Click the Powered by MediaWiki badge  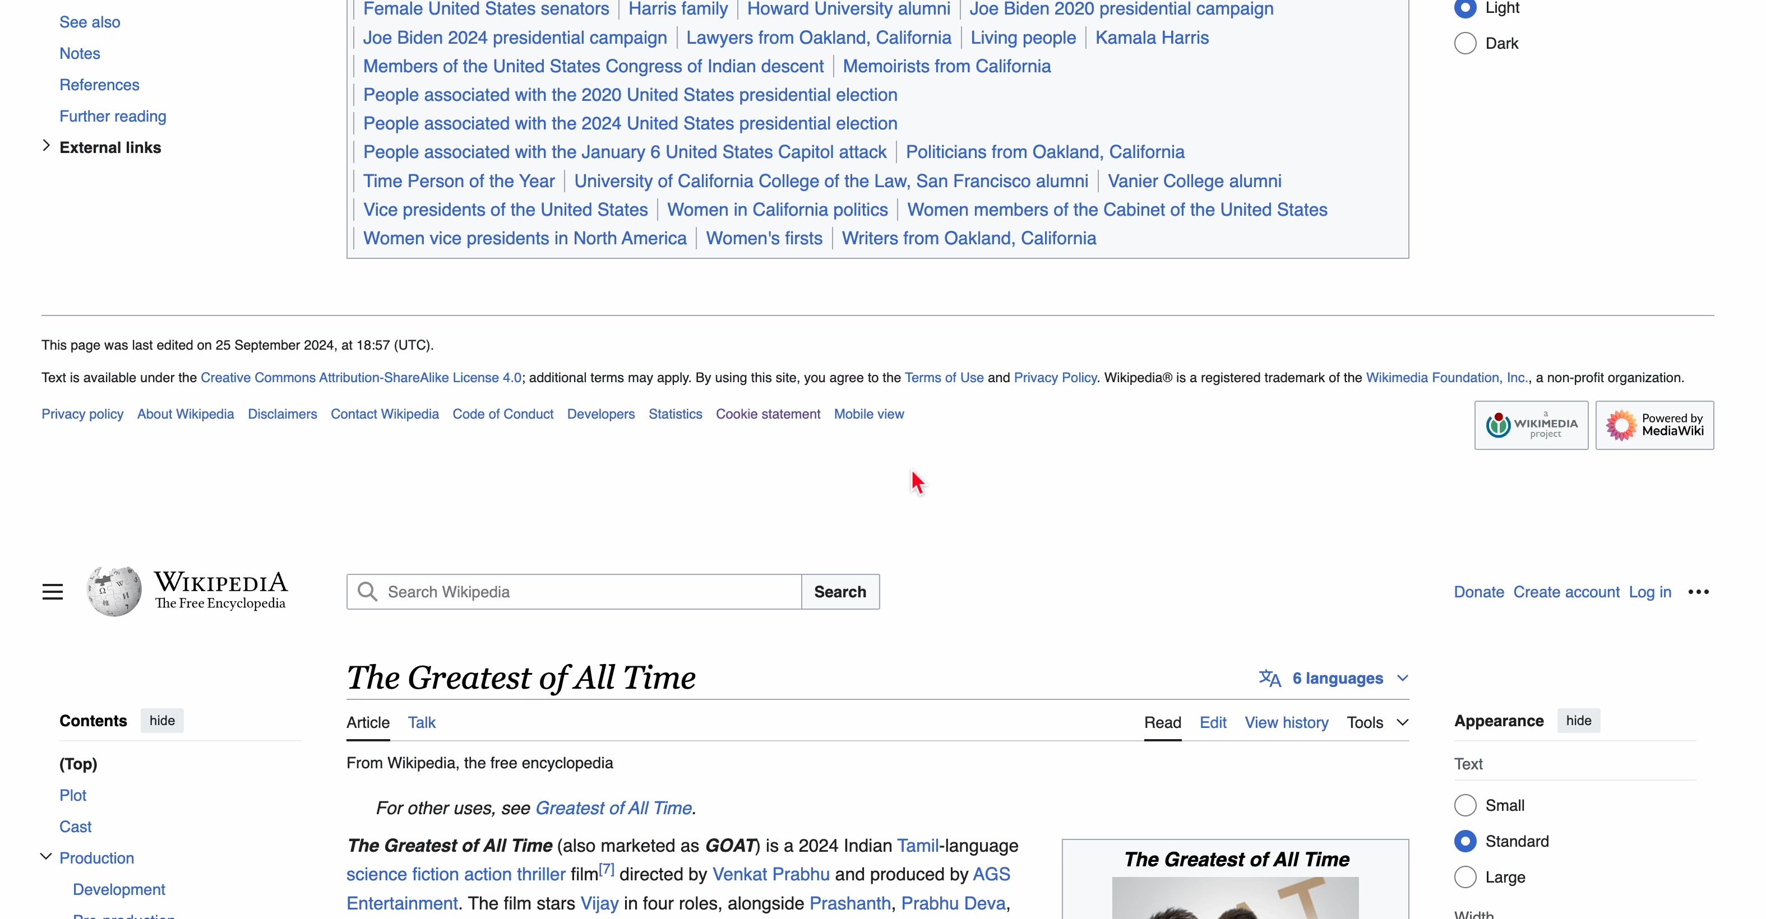point(1654,425)
